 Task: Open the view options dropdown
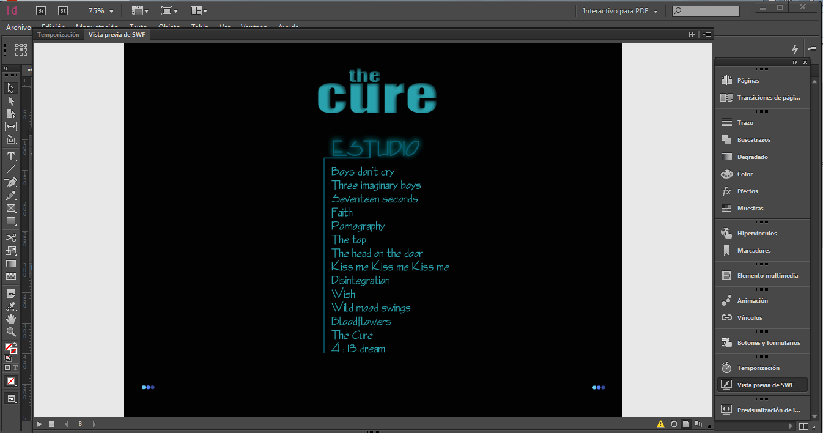point(140,11)
